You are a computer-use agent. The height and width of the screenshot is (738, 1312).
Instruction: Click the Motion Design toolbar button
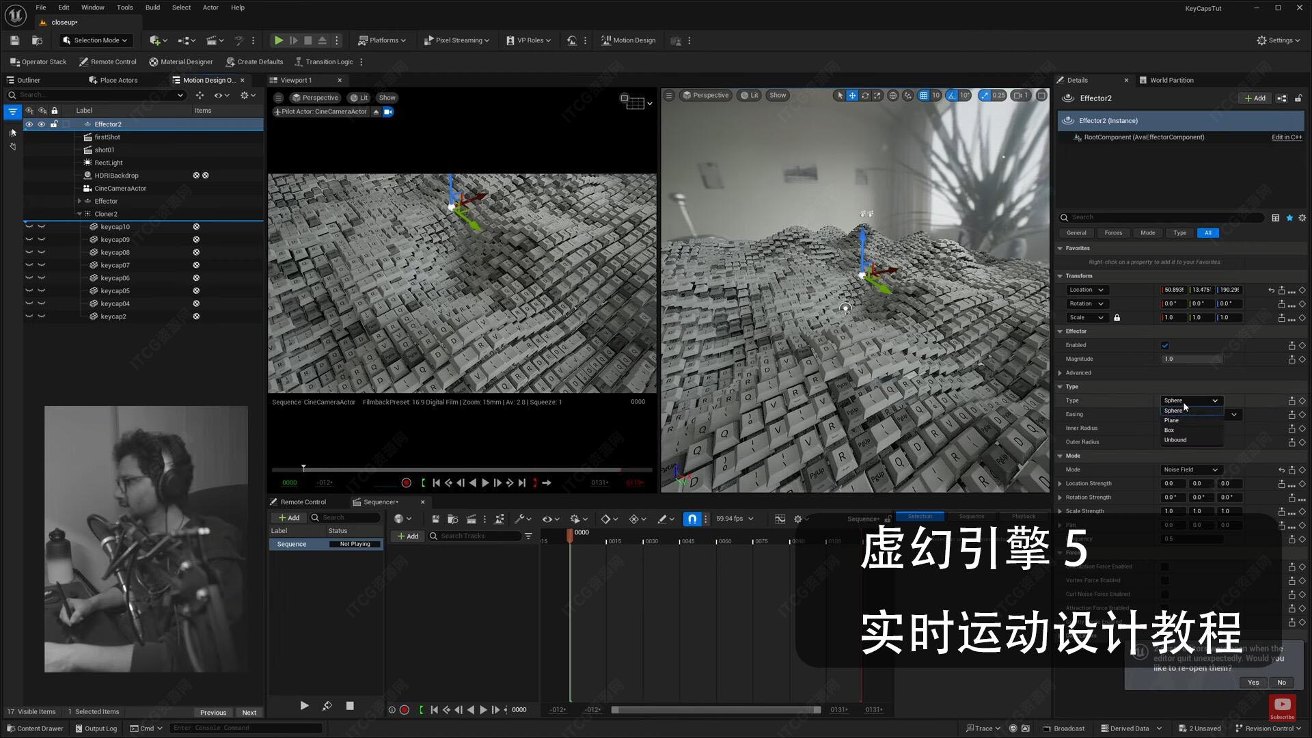pyautogui.click(x=628, y=40)
